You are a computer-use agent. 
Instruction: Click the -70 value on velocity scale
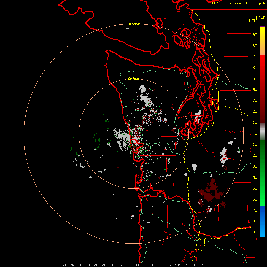point(254,210)
